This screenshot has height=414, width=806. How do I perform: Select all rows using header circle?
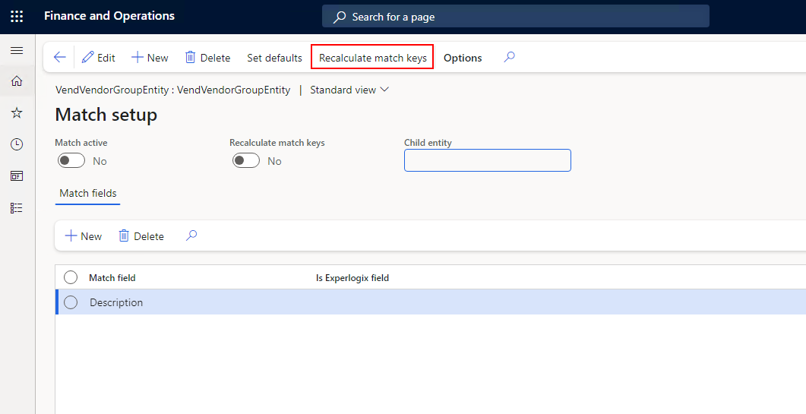pos(71,278)
